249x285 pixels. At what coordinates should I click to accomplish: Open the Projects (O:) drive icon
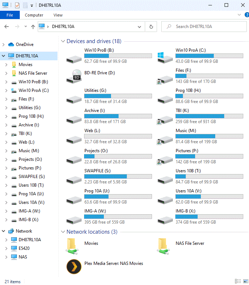point(74,160)
